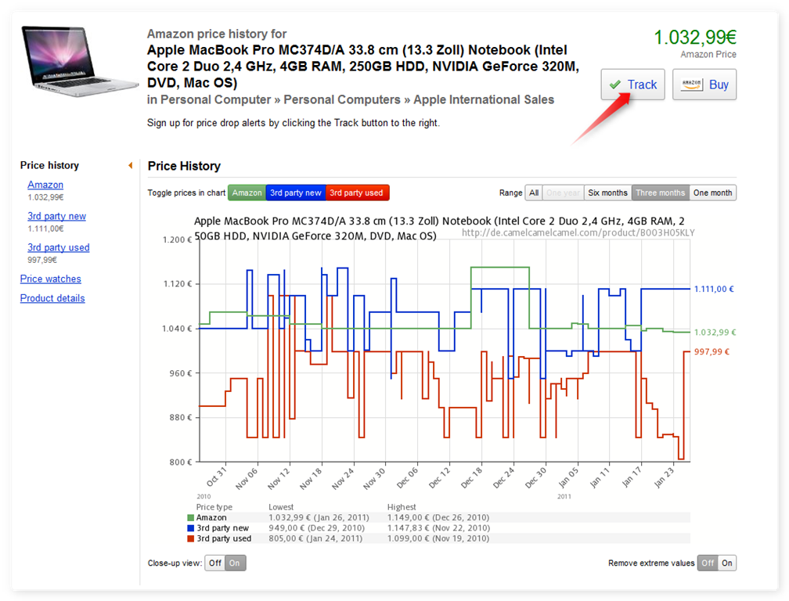Screen dimensions: 789x601
Task: Open the MacBook Pro product thumbnail
Action: [x=80, y=61]
